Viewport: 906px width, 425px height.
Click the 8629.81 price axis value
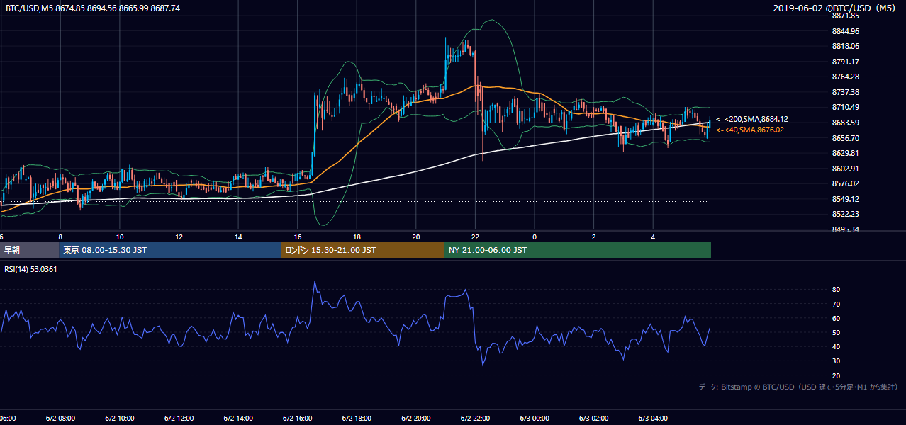846,153
